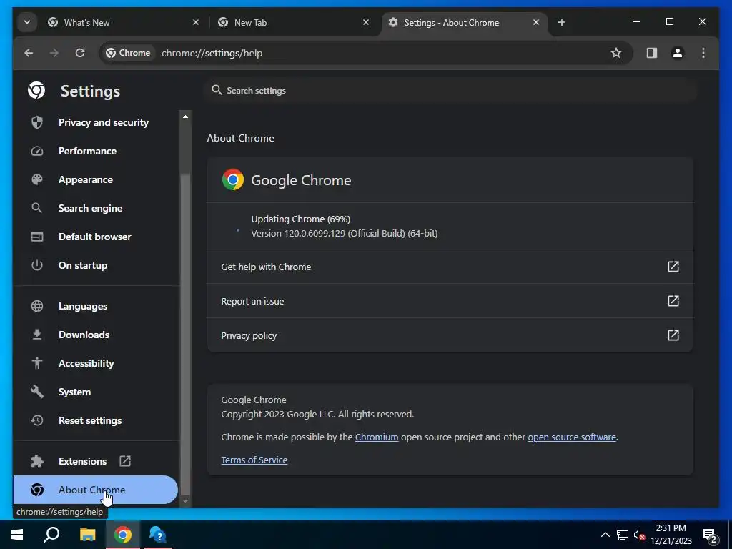Click the muted volume tray icon
Screen dimensions: 732x549
[640, 535]
